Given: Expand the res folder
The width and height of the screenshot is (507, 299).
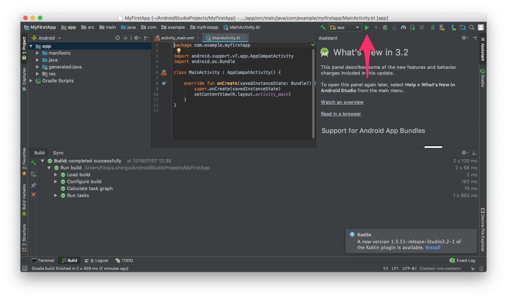Looking at the screenshot, I should click(38, 74).
